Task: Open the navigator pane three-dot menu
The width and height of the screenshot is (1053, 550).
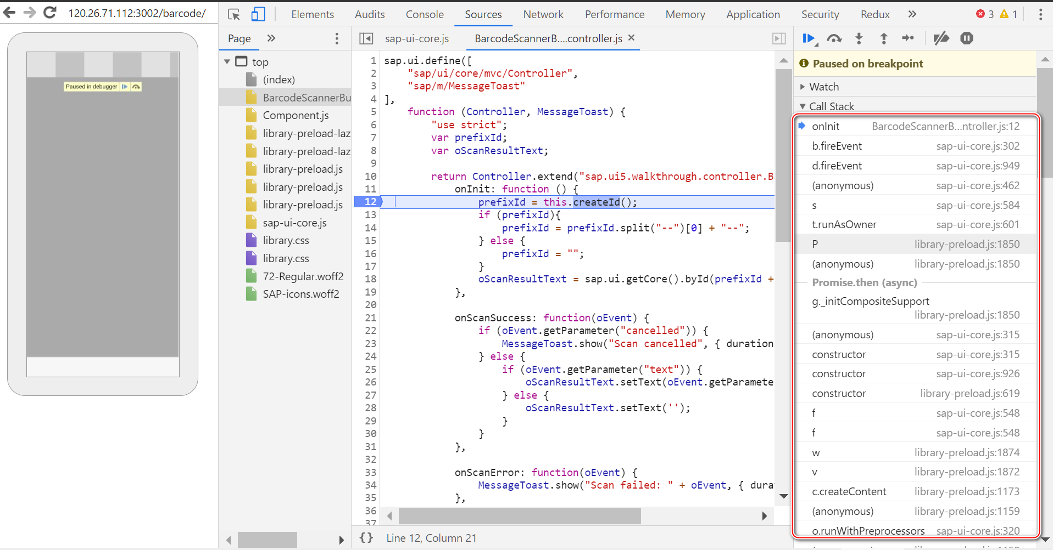Action: pos(337,38)
